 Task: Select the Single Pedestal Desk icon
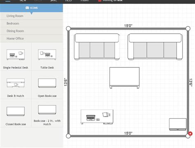tap(16, 55)
